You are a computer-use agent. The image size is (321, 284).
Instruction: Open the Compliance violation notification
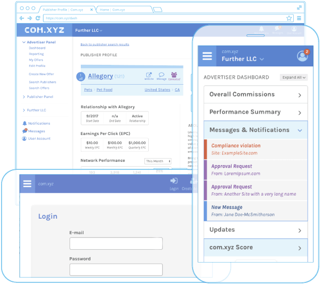tap(256, 150)
